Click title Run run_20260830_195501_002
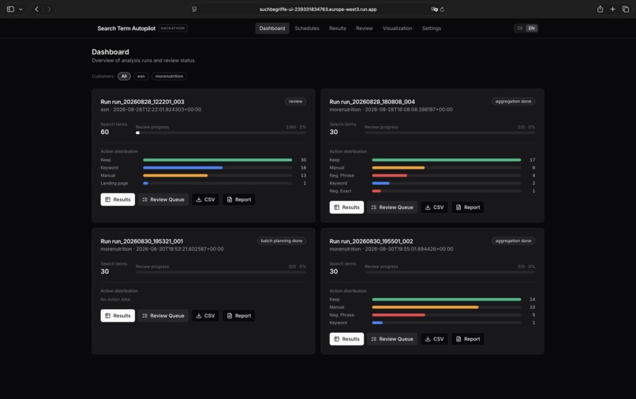Image resolution: width=636 pixels, height=399 pixels. pyautogui.click(x=371, y=241)
